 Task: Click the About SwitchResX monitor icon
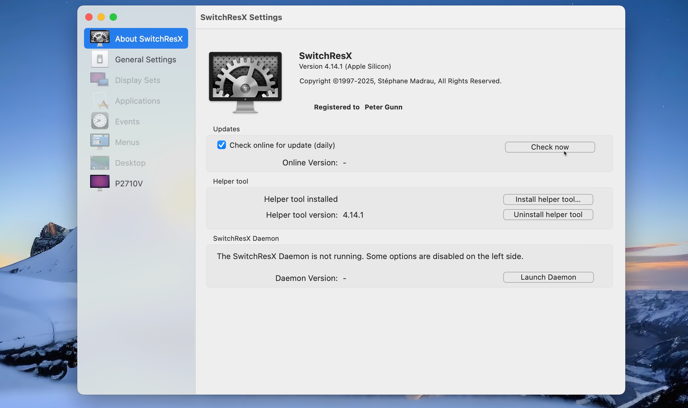coord(100,38)
